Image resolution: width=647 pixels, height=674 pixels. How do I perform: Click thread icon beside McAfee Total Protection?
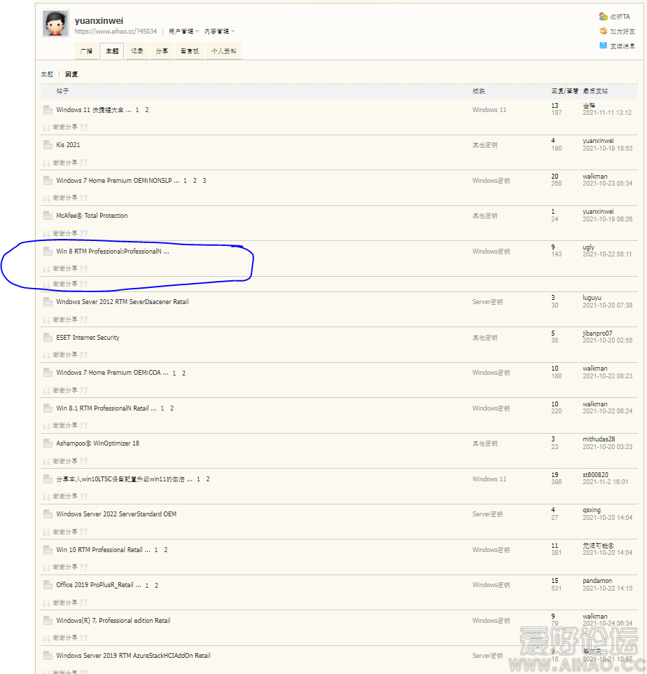point(47,216)
